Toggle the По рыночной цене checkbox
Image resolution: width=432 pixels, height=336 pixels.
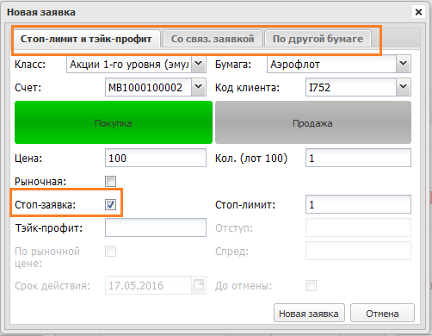tap(110, 252)
